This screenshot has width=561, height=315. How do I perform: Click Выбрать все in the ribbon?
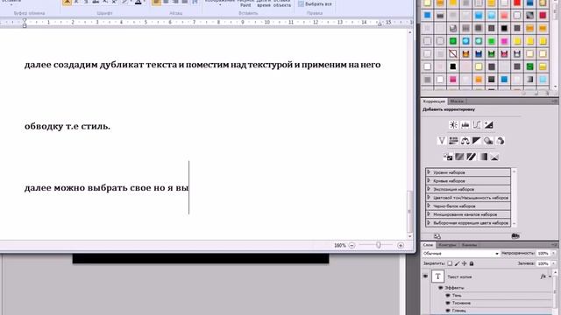tap(315, 3)
